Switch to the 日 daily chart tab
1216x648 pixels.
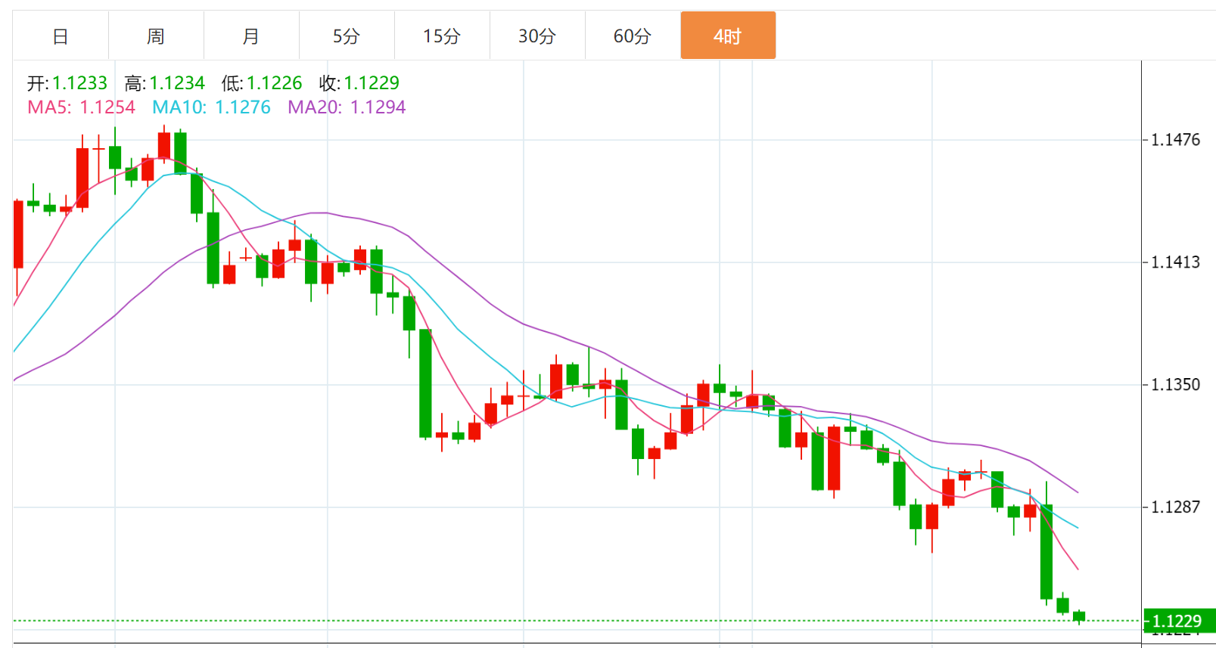[x=61, y=36]
